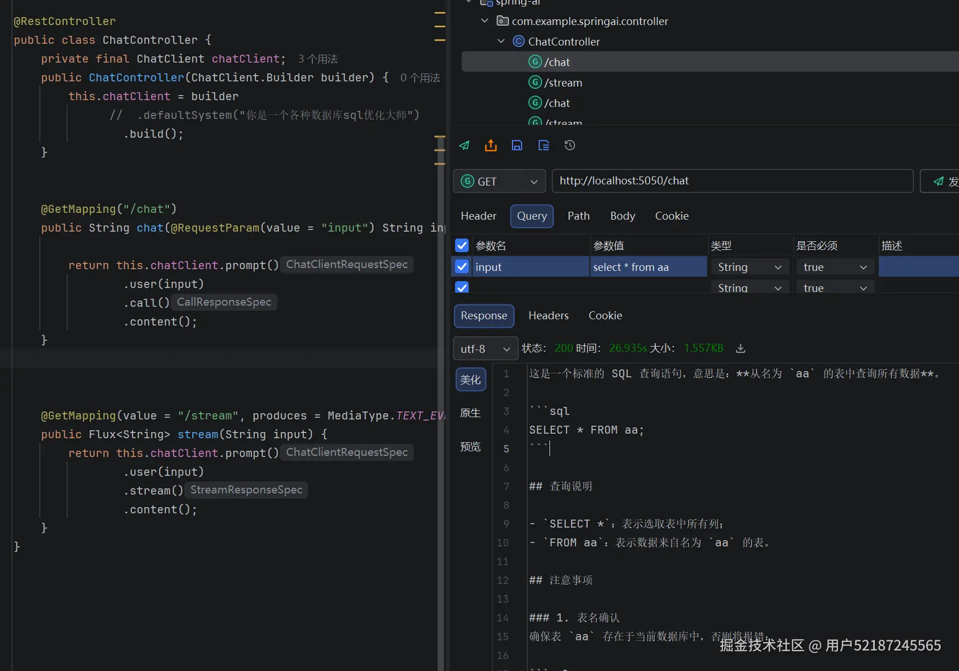The height and width of the screenshot is (671, 959).
Task: Click the save-as document icon in toolbar
Action: point(544,146)
